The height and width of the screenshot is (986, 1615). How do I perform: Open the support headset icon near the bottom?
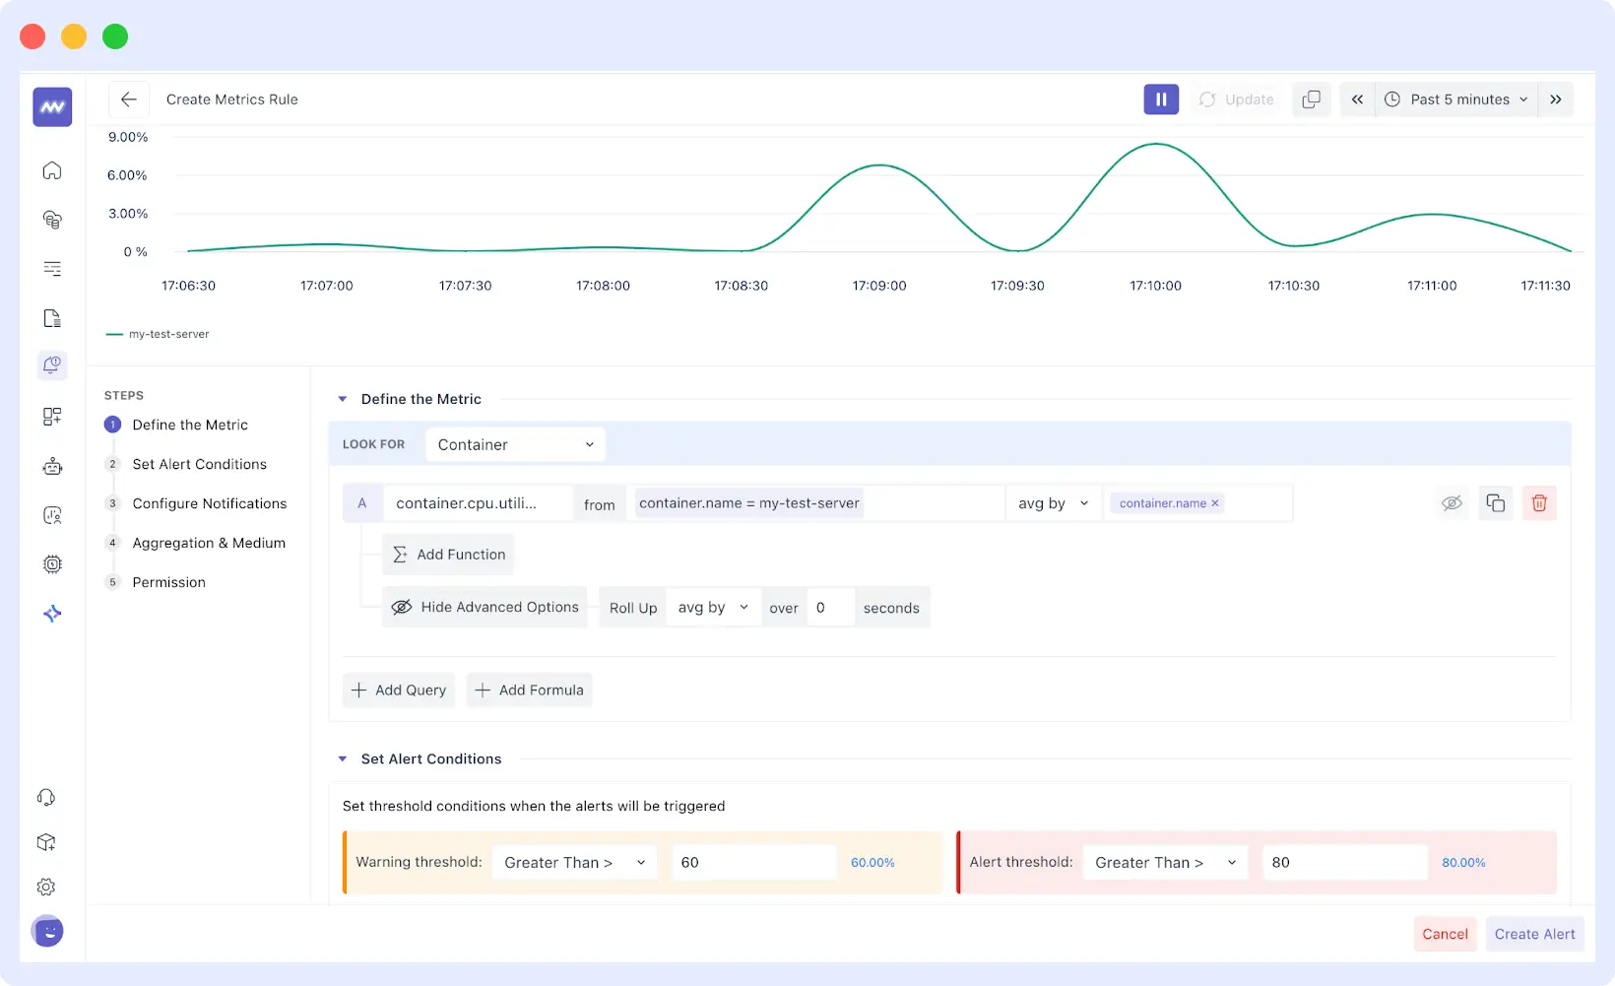(x=46, y=796)
